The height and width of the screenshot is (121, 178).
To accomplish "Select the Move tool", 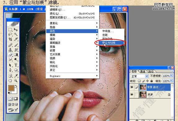I will click(16, 30).
